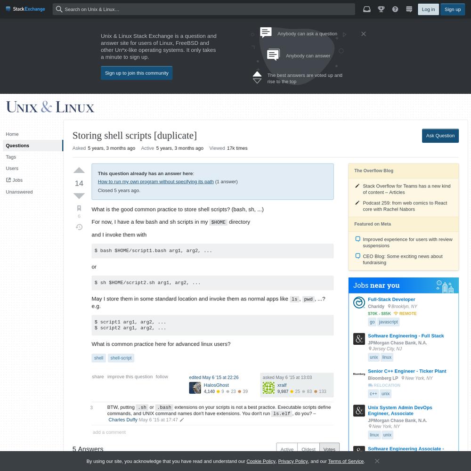Open Users in the sidebar
Viewport: 471px width, 471px height.
point(12,169)
